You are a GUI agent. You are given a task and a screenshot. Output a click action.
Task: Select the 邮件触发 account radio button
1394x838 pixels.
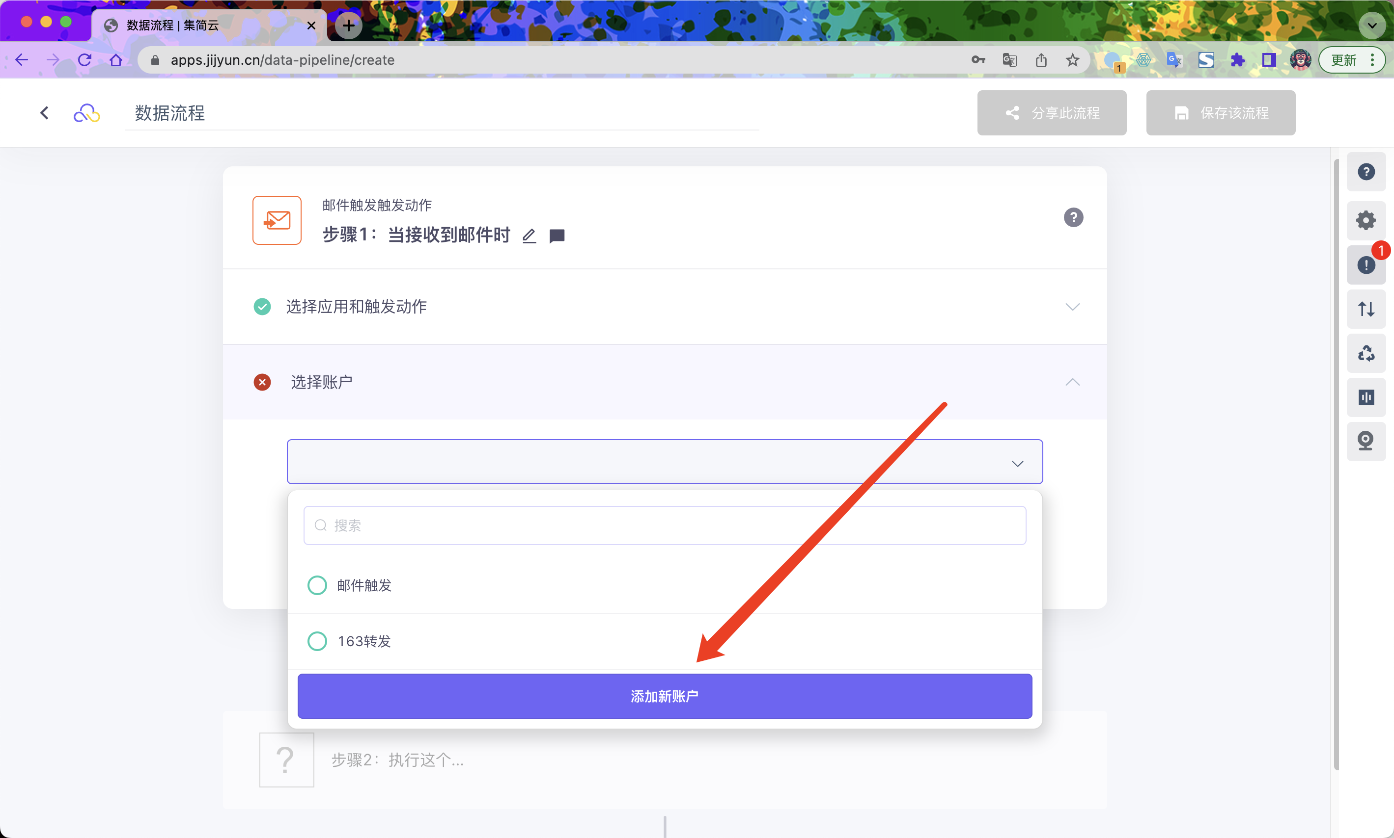click(317, 585)
